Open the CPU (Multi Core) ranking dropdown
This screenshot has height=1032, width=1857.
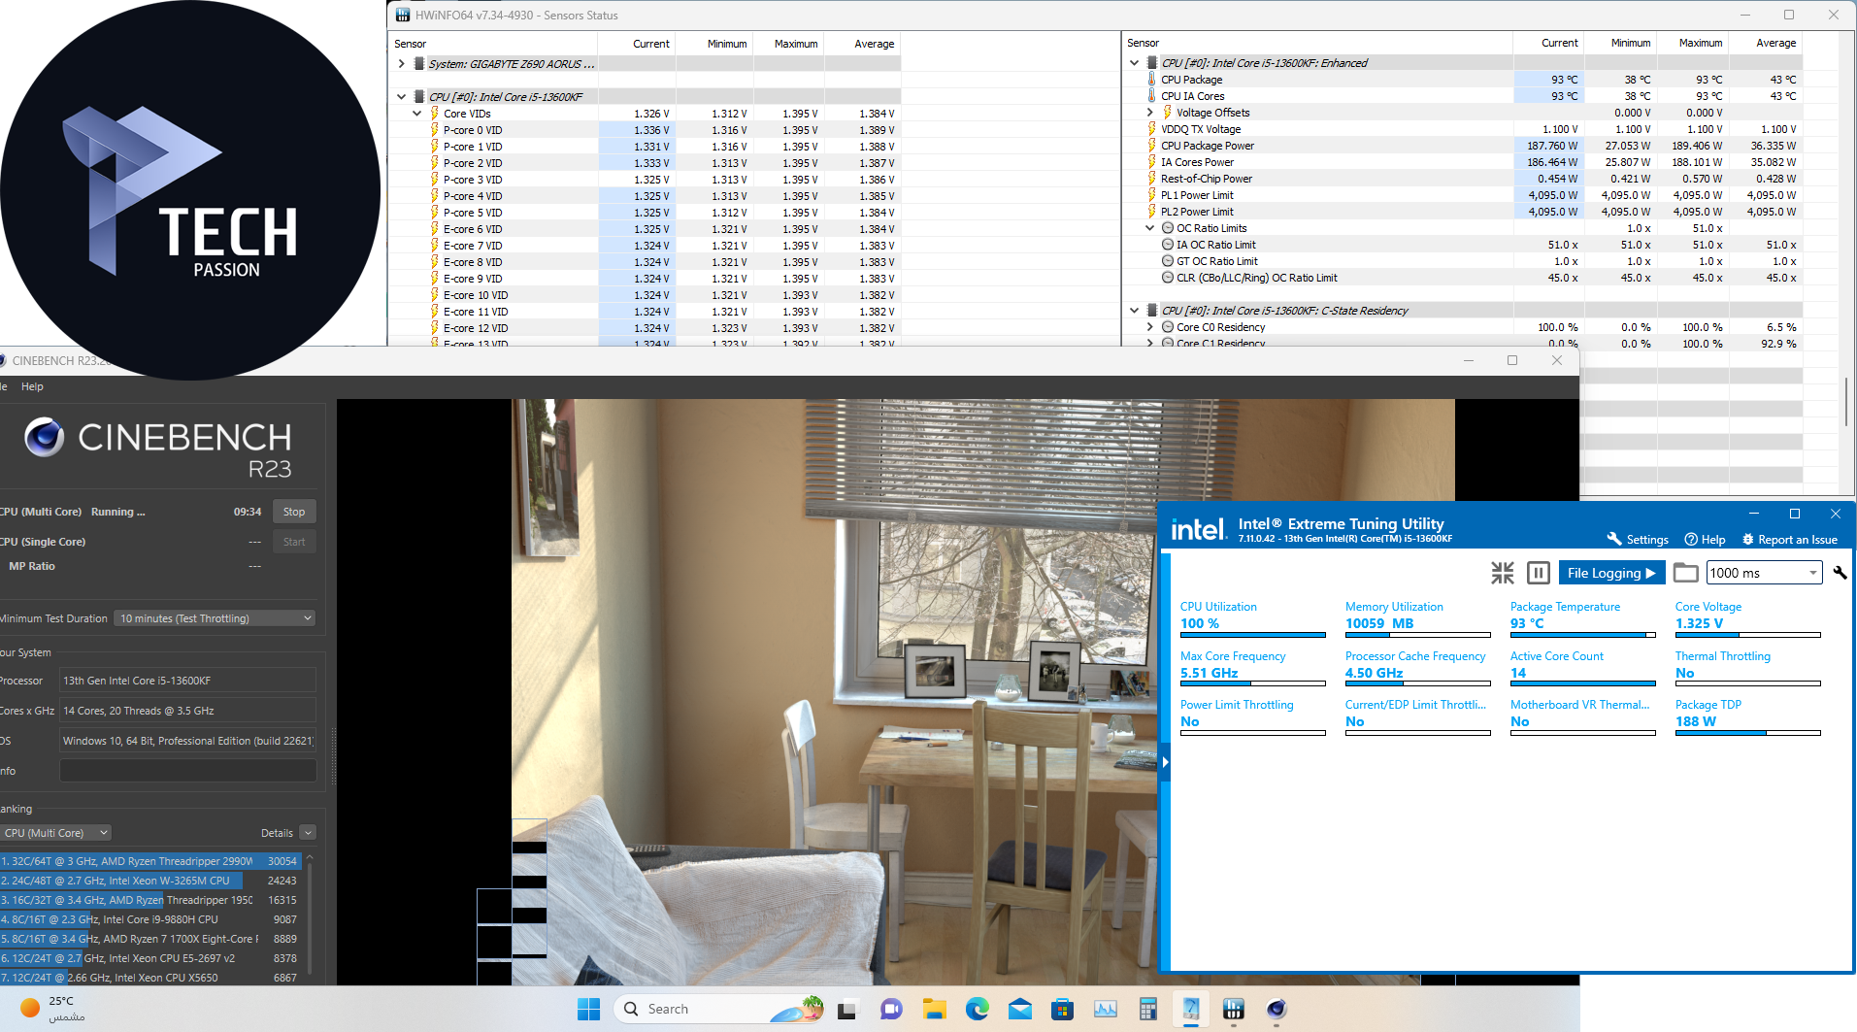(56, 833)
